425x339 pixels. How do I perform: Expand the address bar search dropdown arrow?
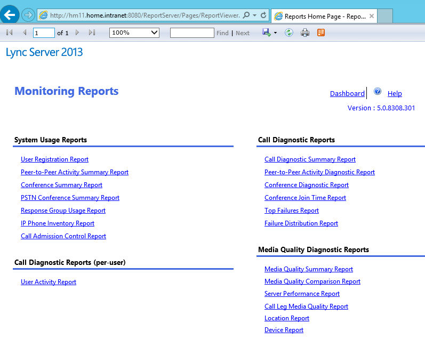tap(255, 15)
